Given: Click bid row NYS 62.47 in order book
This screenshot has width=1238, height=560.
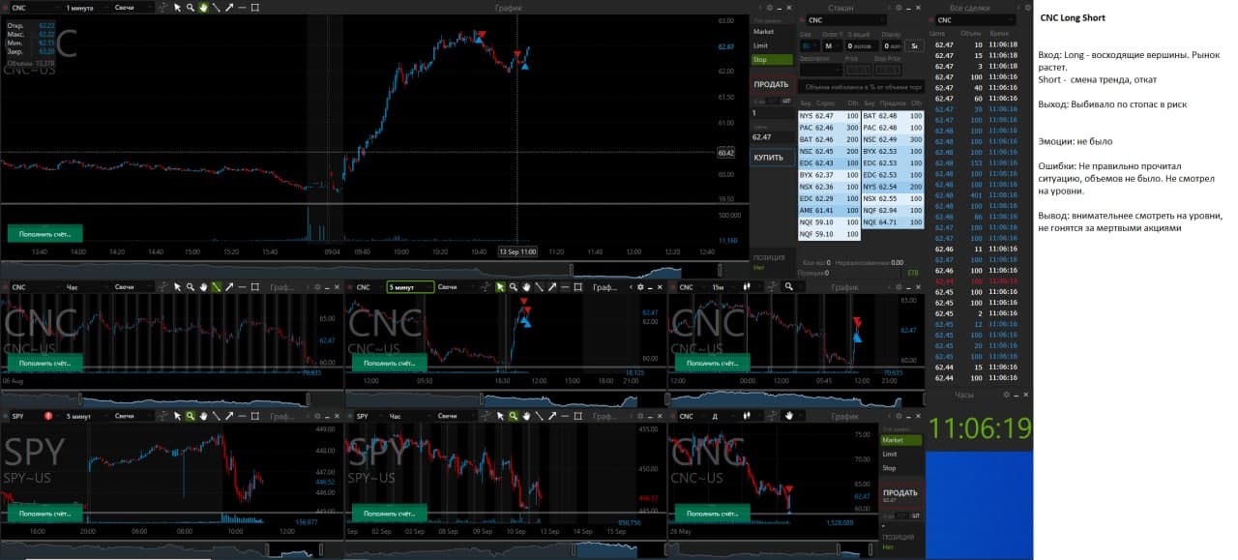Looking at the screenshot, I should (x=830, y=115).
